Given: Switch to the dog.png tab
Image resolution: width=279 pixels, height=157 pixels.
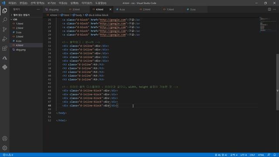Looking at the screenshot, I should pyautogui.click(x=53, y=9).
